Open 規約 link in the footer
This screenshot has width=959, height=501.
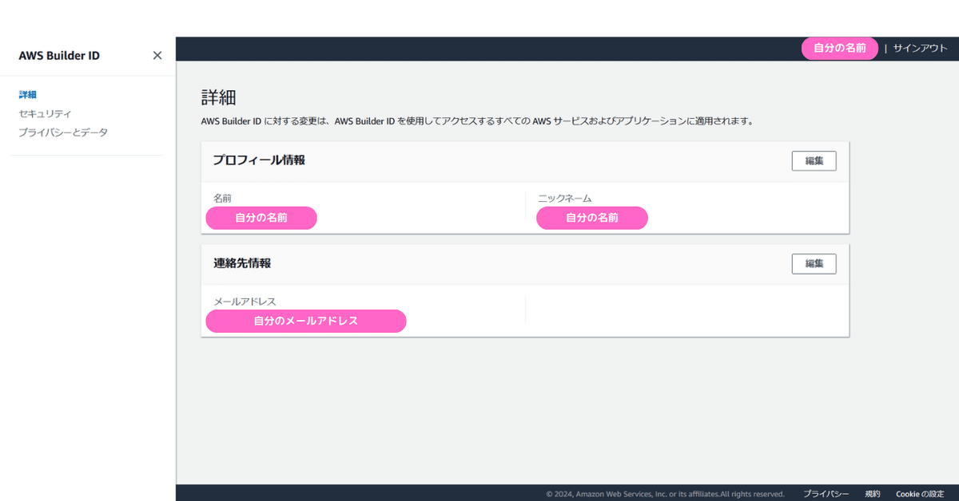click(873, 494)
